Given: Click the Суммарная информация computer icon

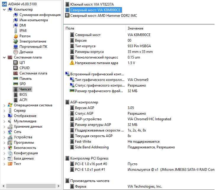Looking at the screenshot, I should 16,15.
